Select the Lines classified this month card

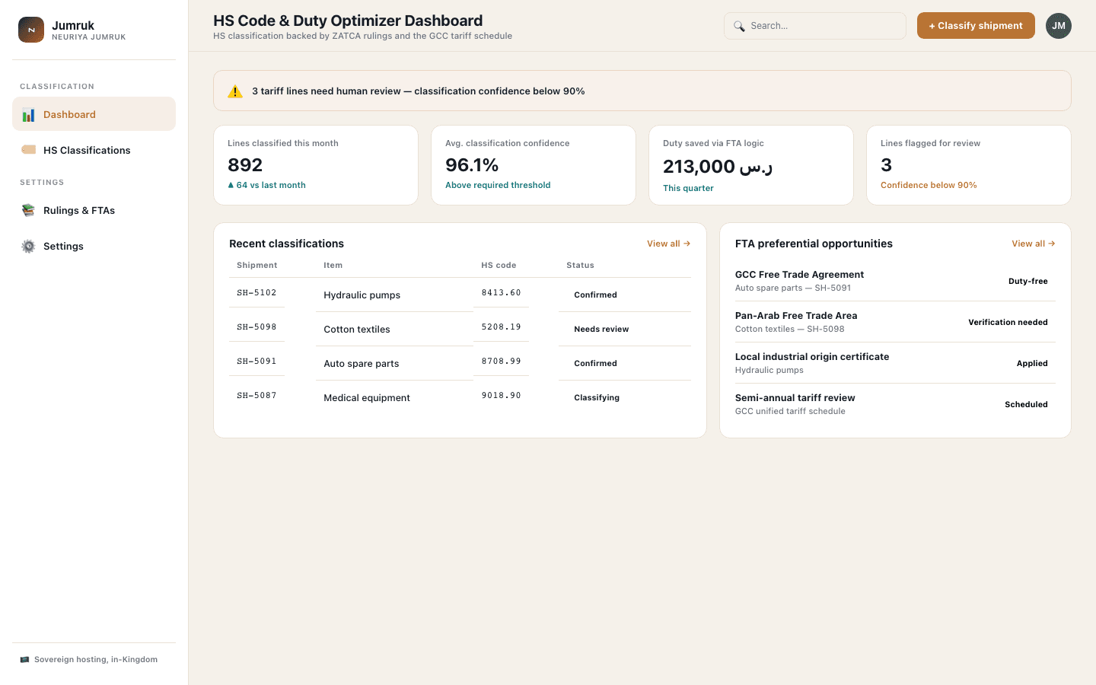[316, 165]
